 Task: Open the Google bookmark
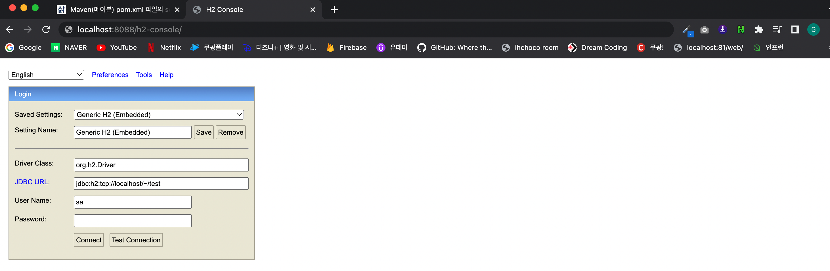(x=24, y=48)
